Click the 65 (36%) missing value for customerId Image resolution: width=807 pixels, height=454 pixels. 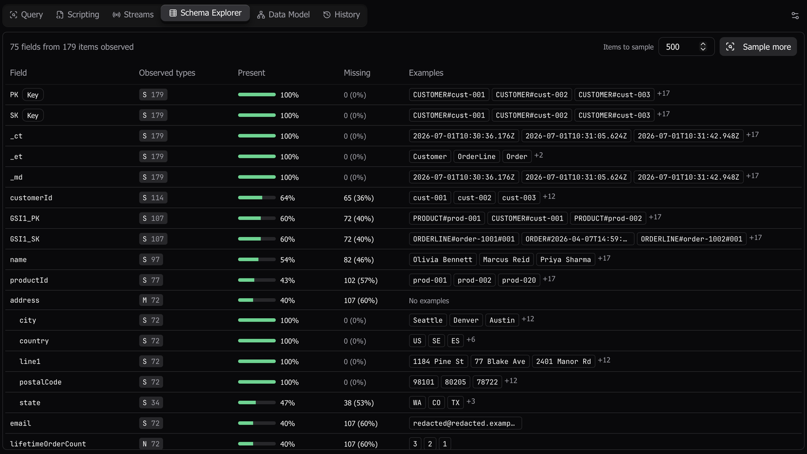pos(359,198)
